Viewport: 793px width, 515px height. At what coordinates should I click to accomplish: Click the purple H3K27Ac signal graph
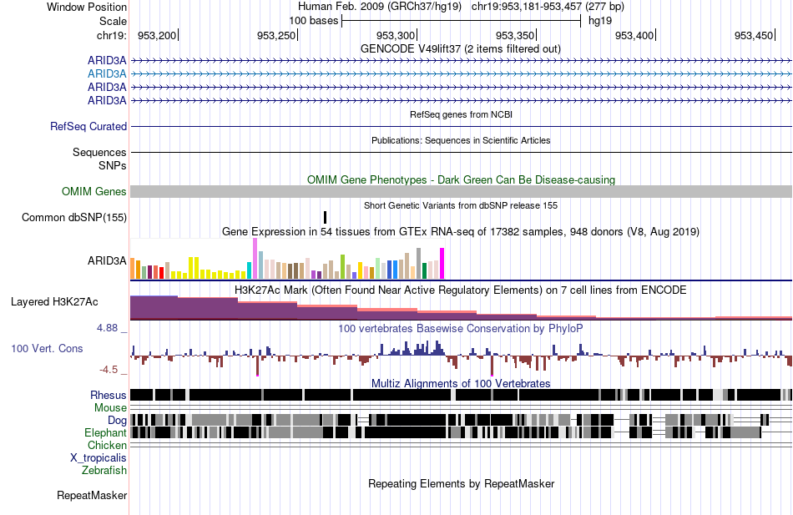click(x=461, y=308)
